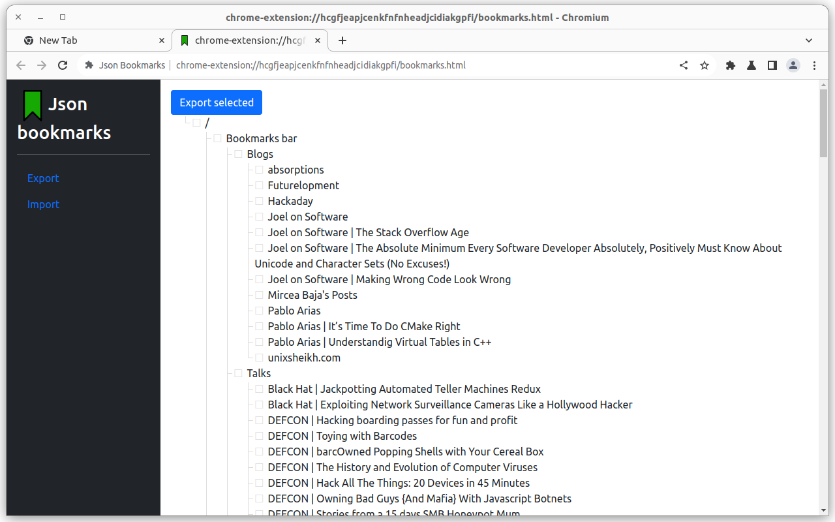
Task: Select the Blogs folder checkbox
Action: click(238, 154)
